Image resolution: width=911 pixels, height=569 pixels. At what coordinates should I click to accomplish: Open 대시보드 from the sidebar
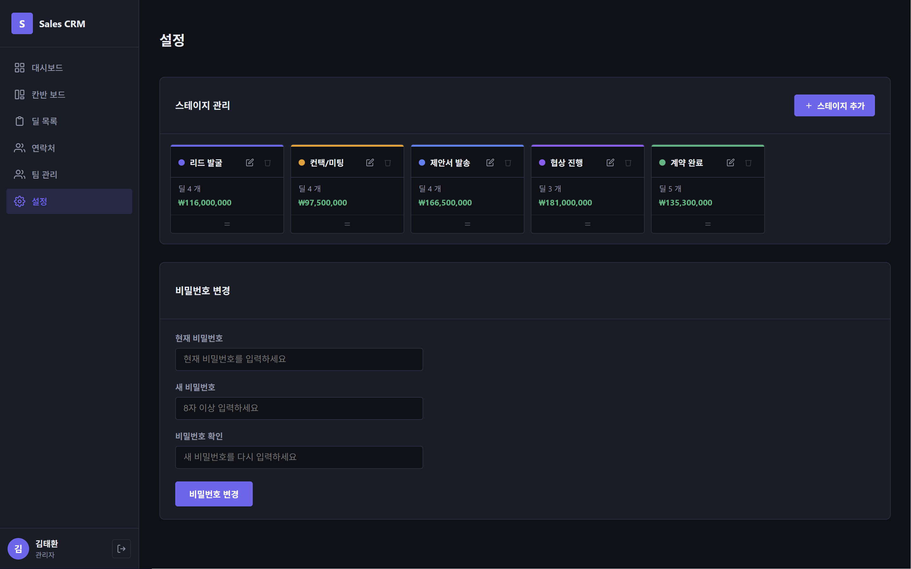point(69,68)
